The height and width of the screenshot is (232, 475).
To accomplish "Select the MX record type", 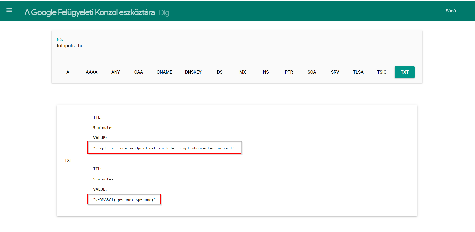I will [243, 72].
